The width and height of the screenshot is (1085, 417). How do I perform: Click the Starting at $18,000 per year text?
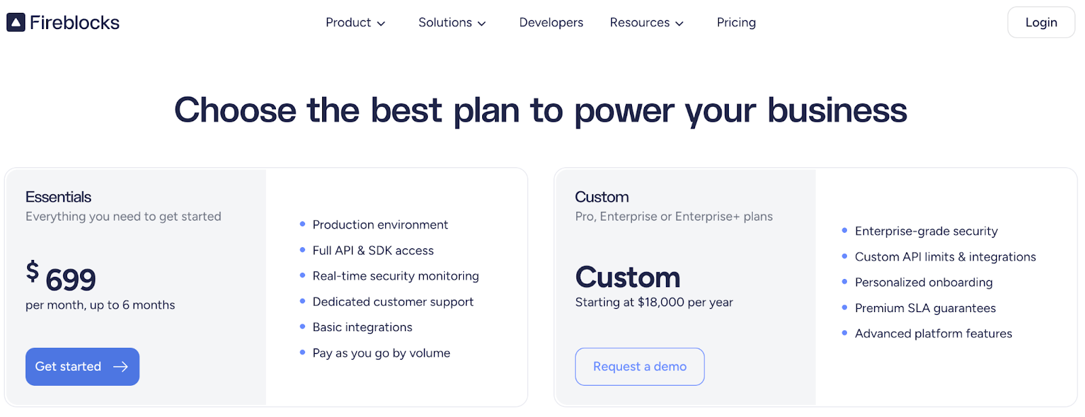click(654, 303)
